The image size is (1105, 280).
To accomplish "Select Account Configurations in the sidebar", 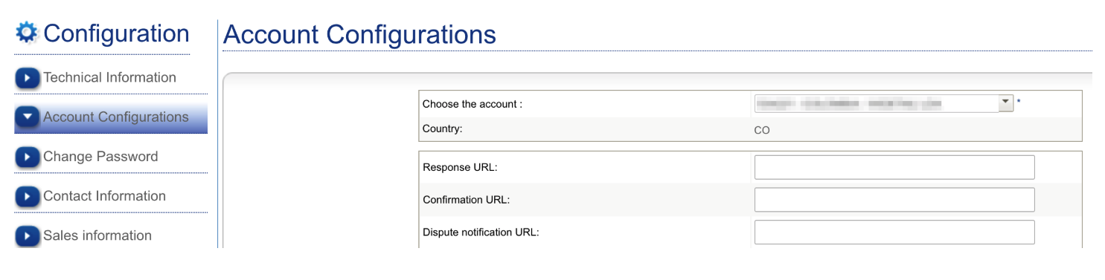I will click(116, 117).
